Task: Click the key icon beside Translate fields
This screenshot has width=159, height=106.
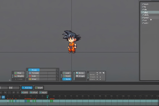Action: (x=58, y=73)
